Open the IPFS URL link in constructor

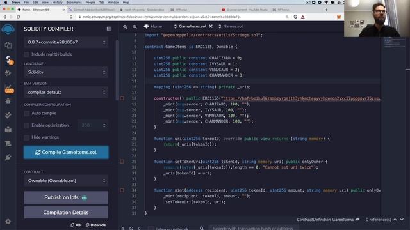coord(301,98)
